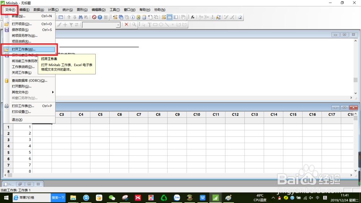
Task: Open the 编辑器(D) menu
Action: tap(98, 10)
